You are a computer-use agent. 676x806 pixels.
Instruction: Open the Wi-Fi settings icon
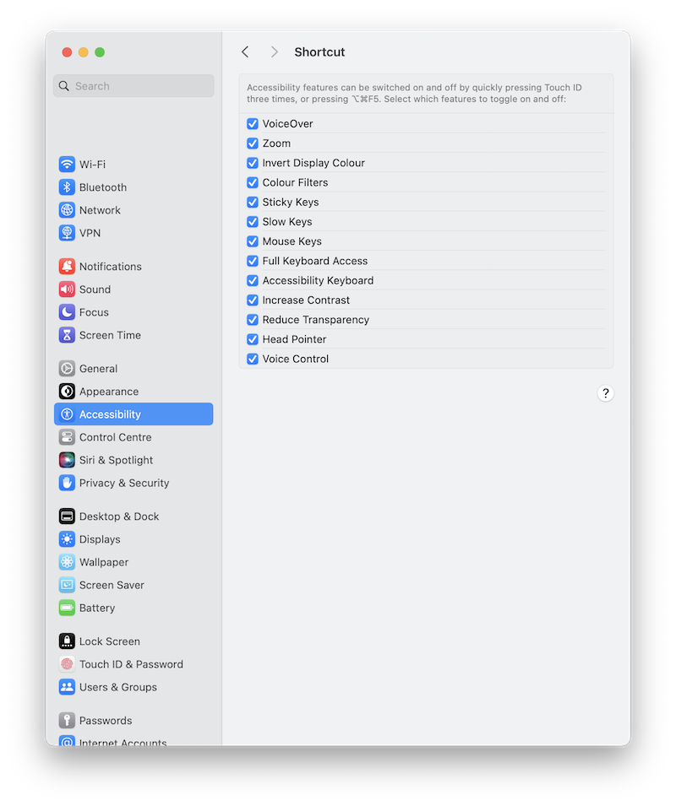coord(68,164)
